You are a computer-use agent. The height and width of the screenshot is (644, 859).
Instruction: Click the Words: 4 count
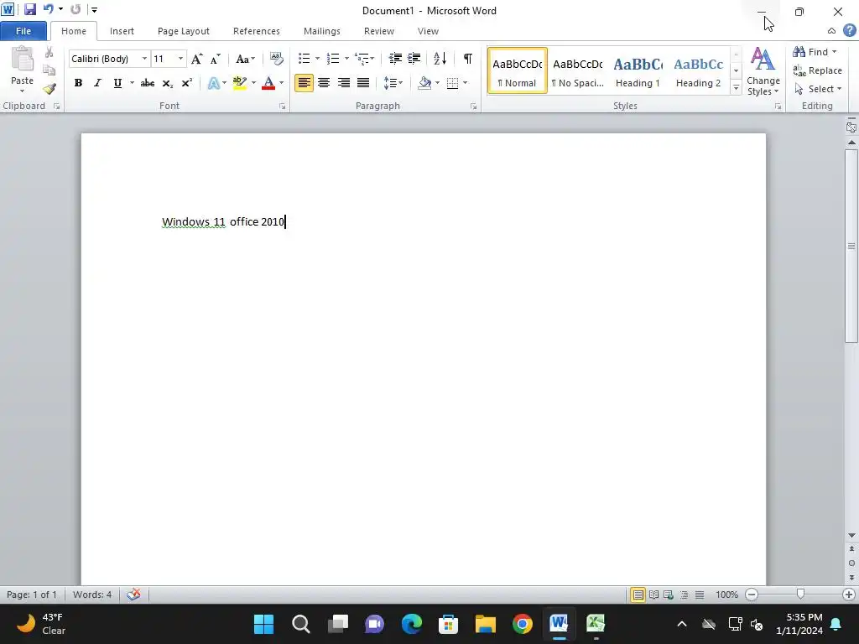coord(92,595)
